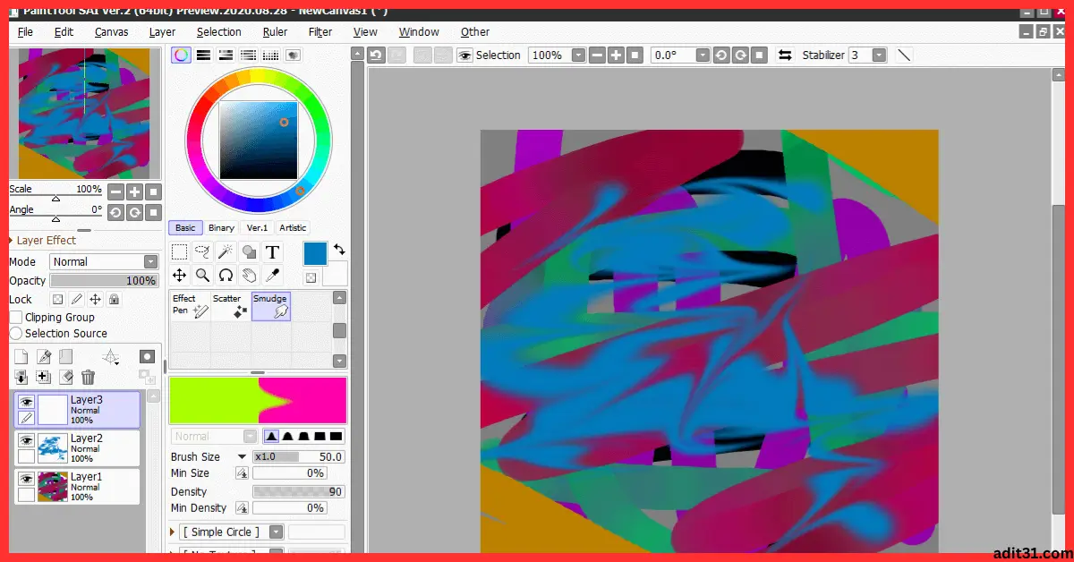Open the rotation angle 0.0° dropdown
Viewport: 1074px width, 562px height.
[703, 55]
